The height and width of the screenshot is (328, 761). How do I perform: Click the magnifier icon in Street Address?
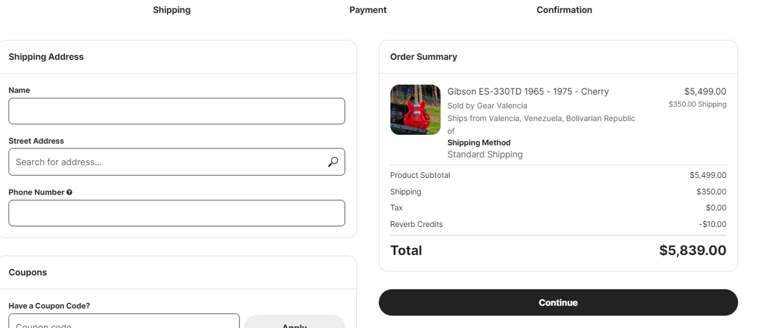coord(333,162)
